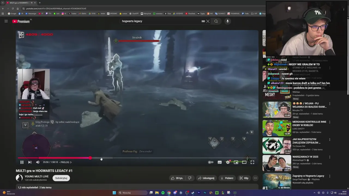Open File Explorer from taskbar
The image size is (349, 196).
[157, 193]
